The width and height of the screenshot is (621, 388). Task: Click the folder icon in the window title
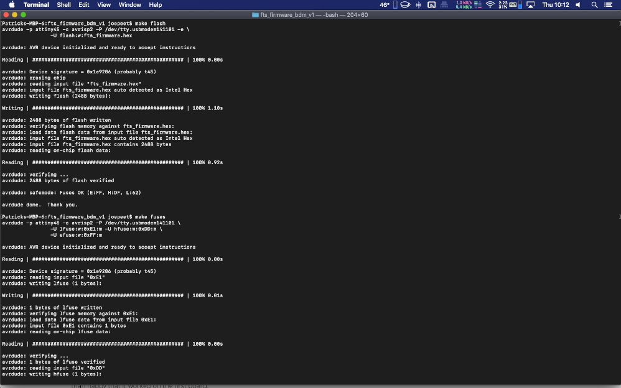(x=255, y=15)
